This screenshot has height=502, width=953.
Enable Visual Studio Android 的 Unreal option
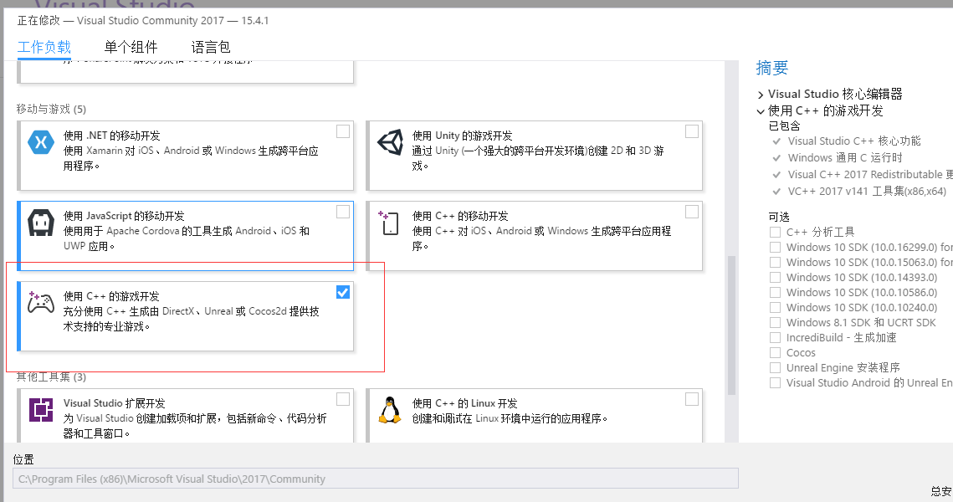[x=775, y=383]
